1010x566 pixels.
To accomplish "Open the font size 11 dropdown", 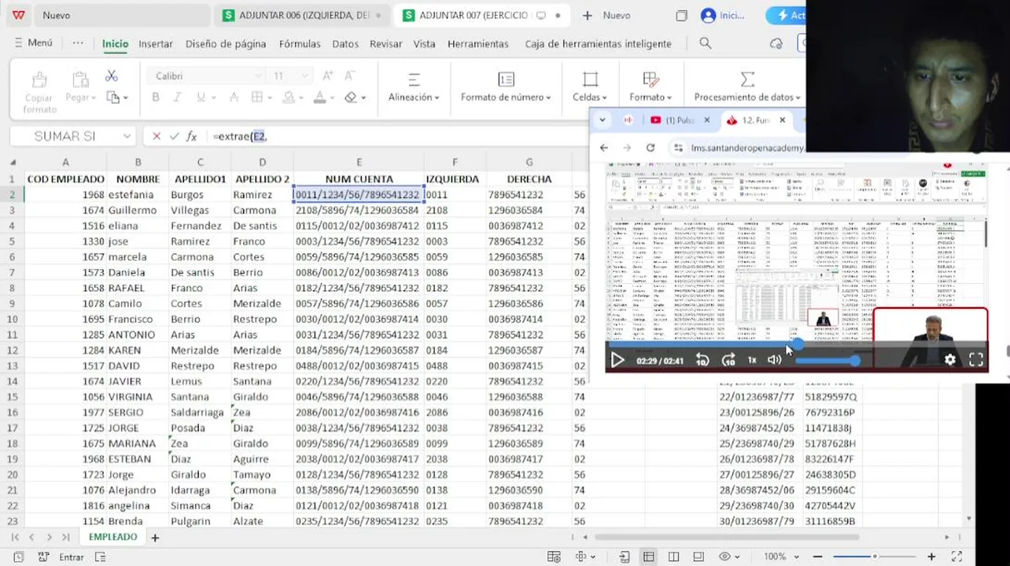I will (x=305, y=76).
